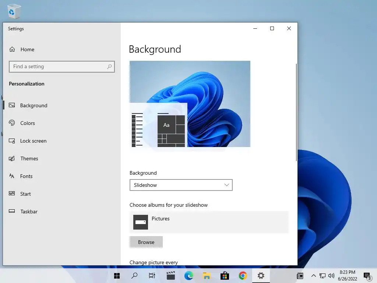Click the Fonts AA icon
The height and width of the screenshot is (283, 377).
pos(12,176)
